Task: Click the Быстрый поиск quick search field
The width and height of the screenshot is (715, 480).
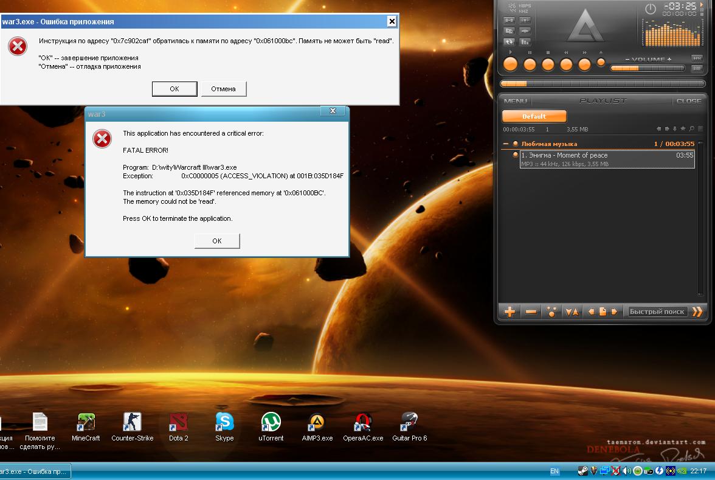Action: coord(657,311)
